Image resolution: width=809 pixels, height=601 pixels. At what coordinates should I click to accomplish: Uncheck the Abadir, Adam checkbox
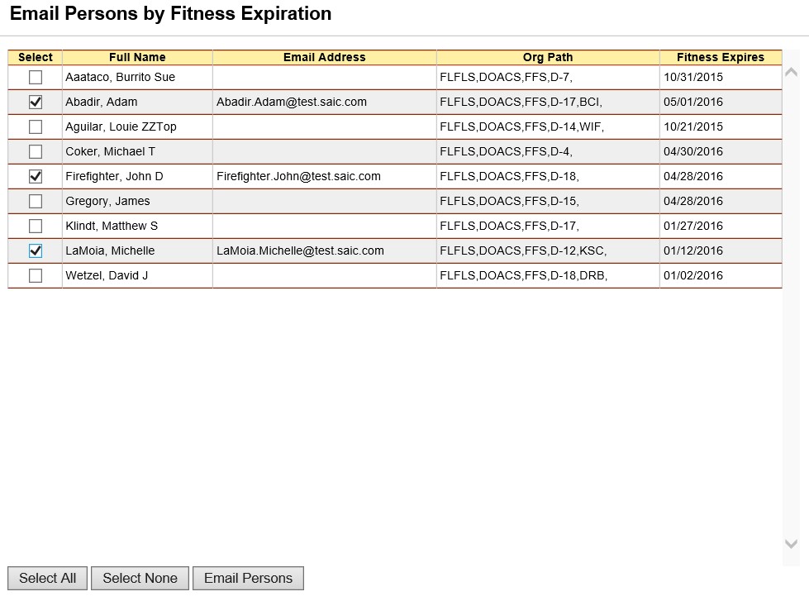tap(35, 103)
